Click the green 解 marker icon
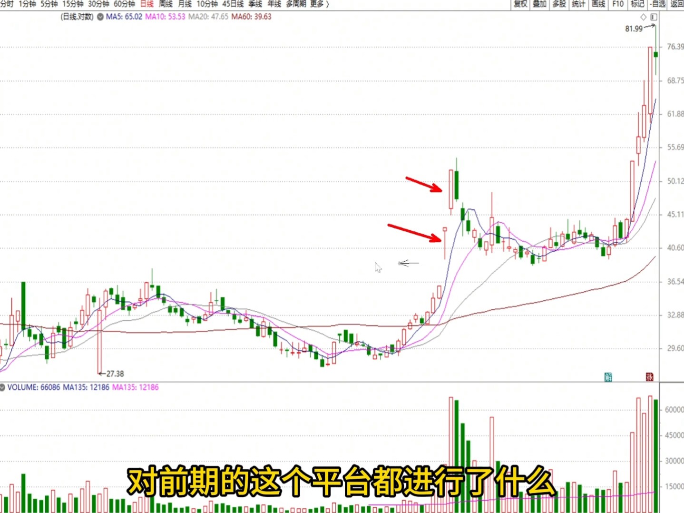 pyautogui.click(x=608, y=377)
